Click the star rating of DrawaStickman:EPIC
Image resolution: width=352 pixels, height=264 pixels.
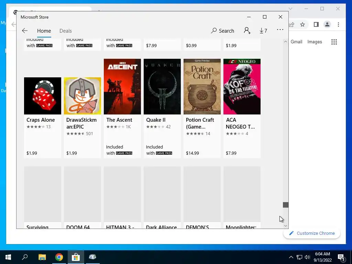[75, 134]
